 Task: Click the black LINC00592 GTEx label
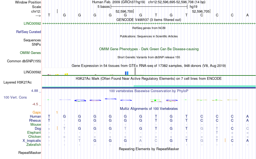point(32,72)
